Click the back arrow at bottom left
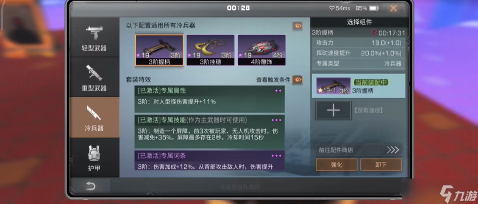478x204 pixels. 90,186
